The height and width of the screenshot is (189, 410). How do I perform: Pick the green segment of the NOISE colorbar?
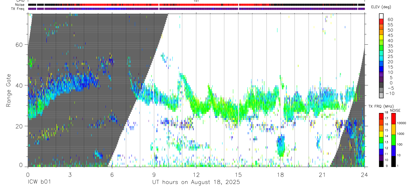393,140
